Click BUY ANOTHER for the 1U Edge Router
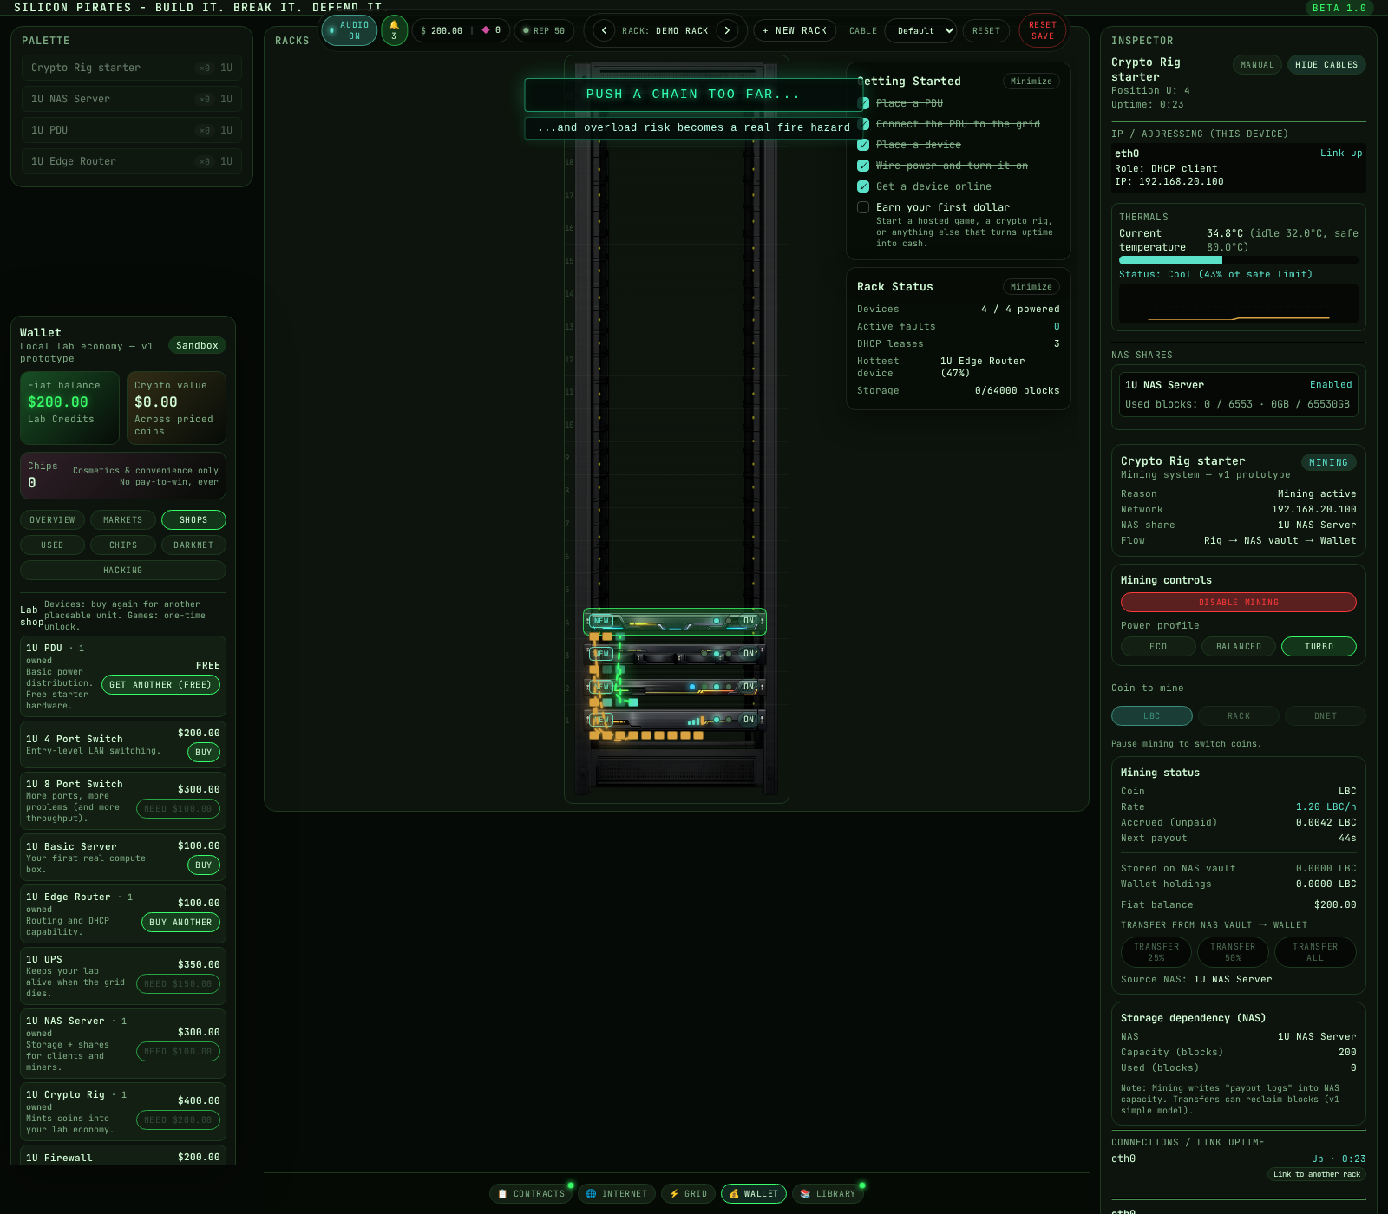The width and height of the screenshot is (1388, 1214). [x=180, y=923]
